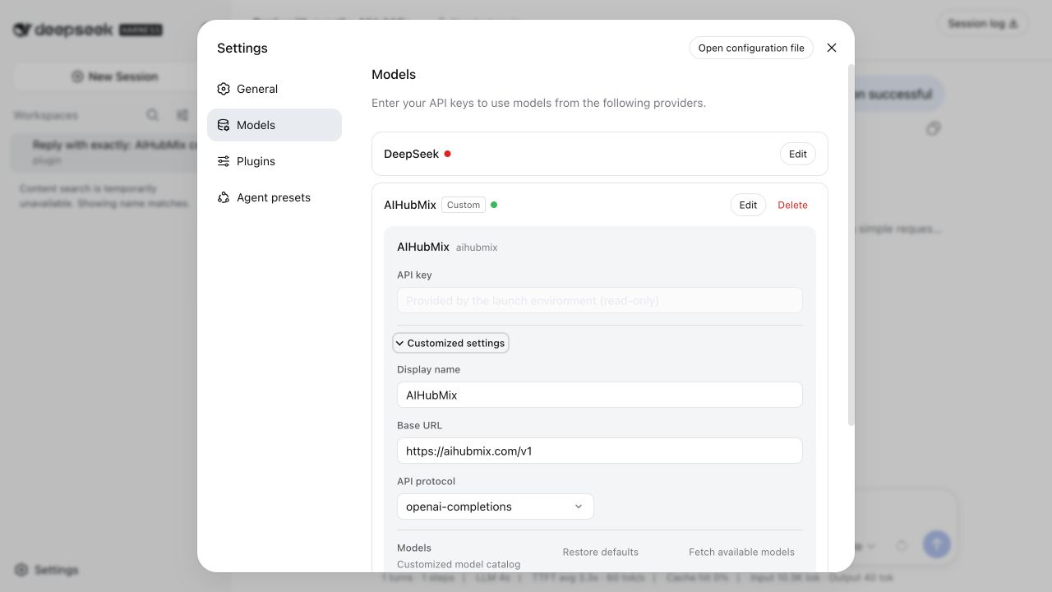
Task: Open the Agent presets section
Action: (x=274, y=197)
